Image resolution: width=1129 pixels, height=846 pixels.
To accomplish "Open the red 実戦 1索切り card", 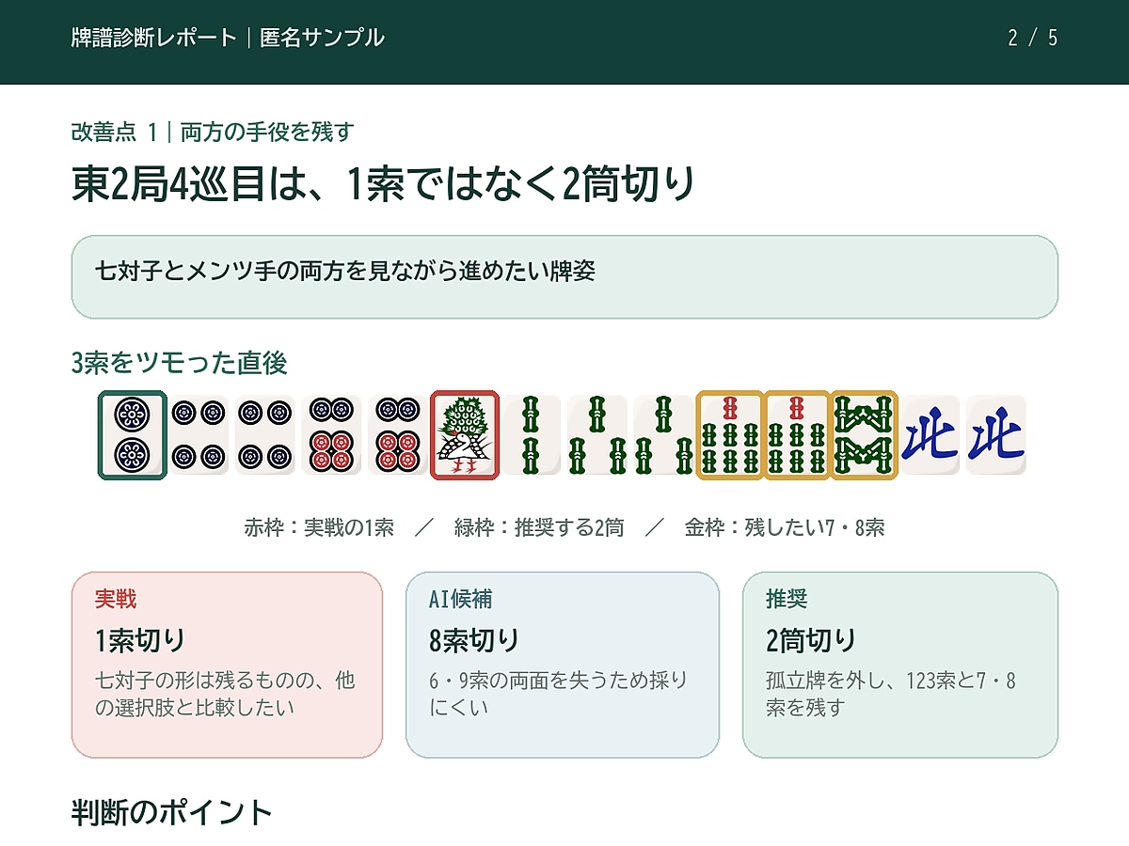I will pyautogui.click(x=227, y=665).
